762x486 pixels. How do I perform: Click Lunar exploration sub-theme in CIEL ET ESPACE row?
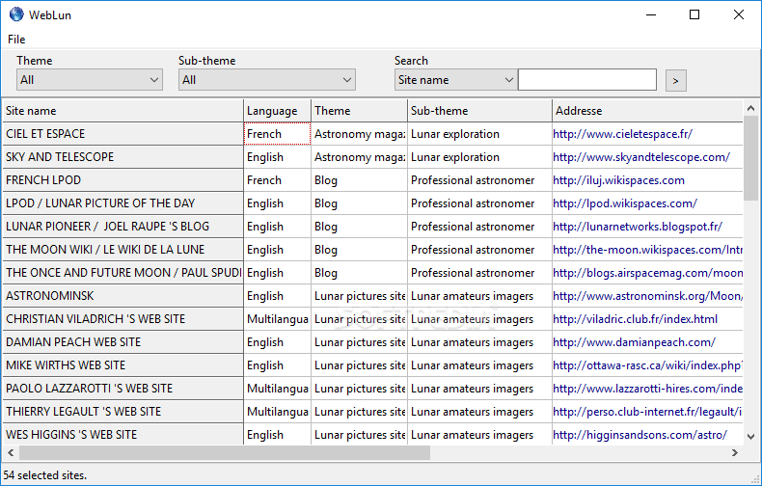(479, 134)
